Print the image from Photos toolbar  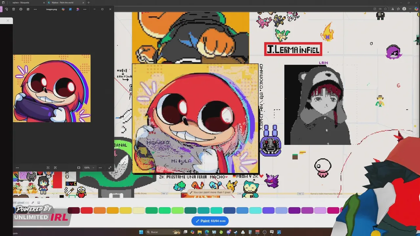(21, 9)
